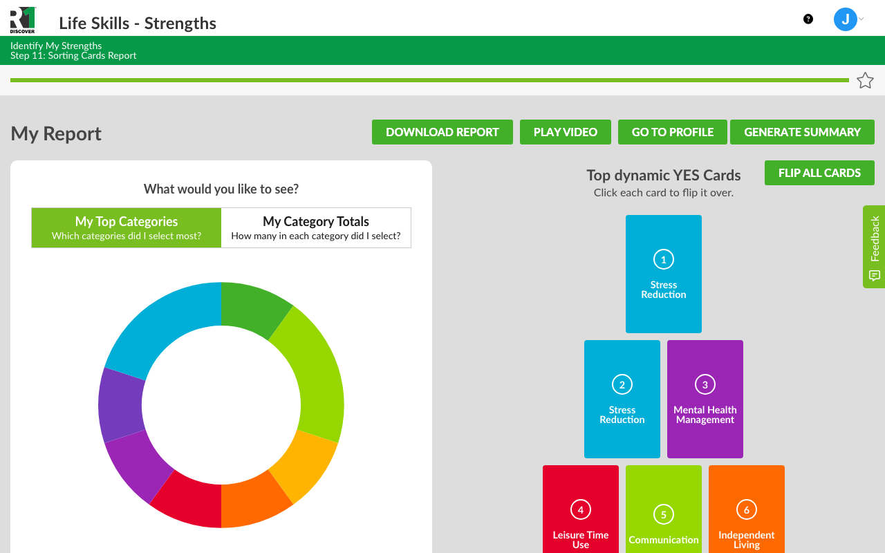
Task: Open the J user avatar menu
Action: tap(845, 19)
